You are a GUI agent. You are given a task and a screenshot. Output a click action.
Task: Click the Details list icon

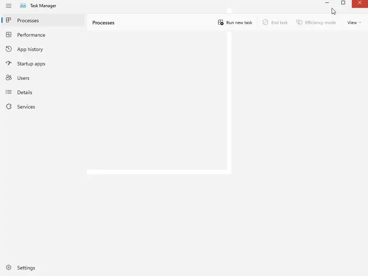point(9,92)
